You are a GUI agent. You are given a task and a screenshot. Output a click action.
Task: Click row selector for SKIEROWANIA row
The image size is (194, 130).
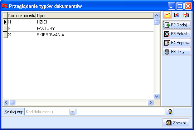click(5, 35)
